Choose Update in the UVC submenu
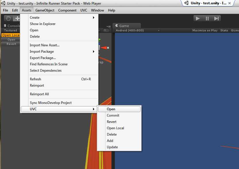Screen dimensions: 239x169 [119, 147]
